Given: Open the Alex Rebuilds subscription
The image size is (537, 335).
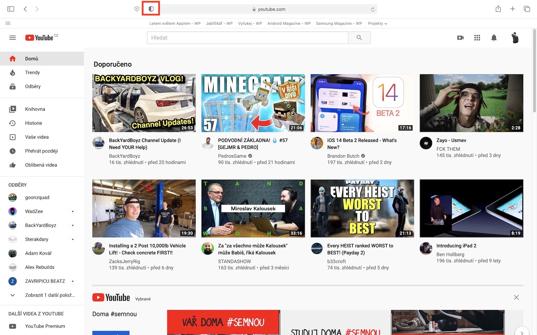Looking at the screenshot, I should [42, 267].
